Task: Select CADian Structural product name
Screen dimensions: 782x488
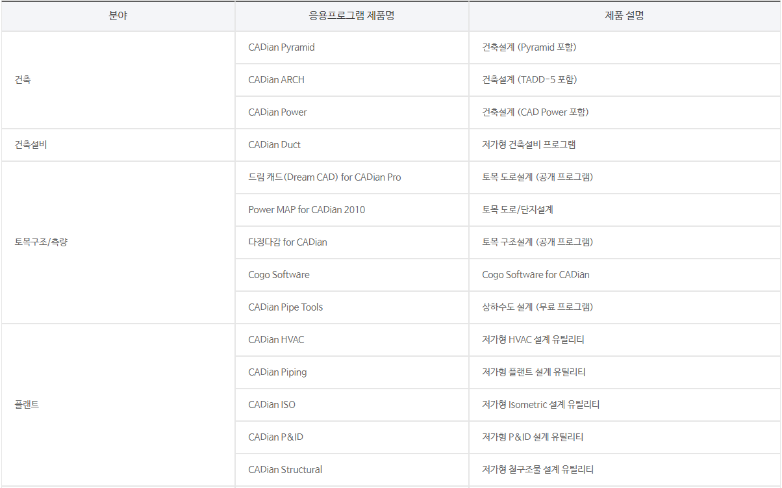Action: tap(285, 470)
